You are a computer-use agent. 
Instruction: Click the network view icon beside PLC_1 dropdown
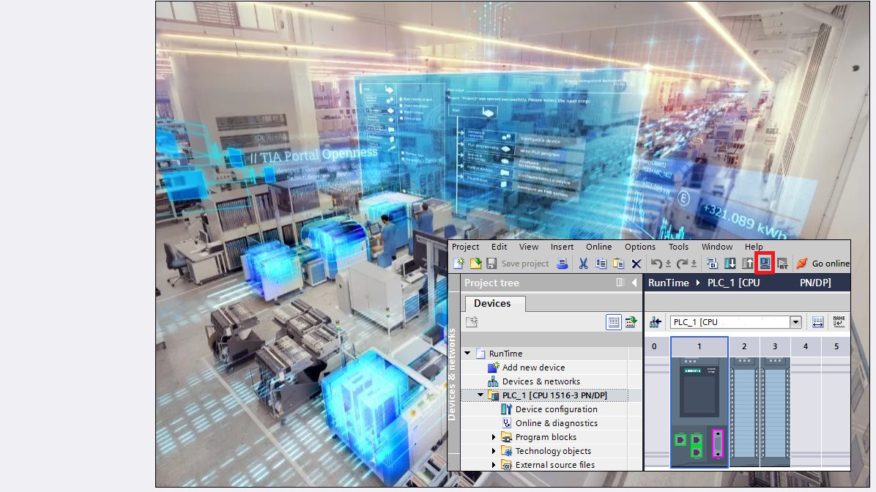click(x=656, y=322)
